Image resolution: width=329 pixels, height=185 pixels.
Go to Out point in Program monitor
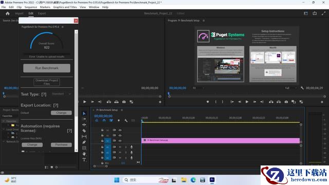point(262,102)
